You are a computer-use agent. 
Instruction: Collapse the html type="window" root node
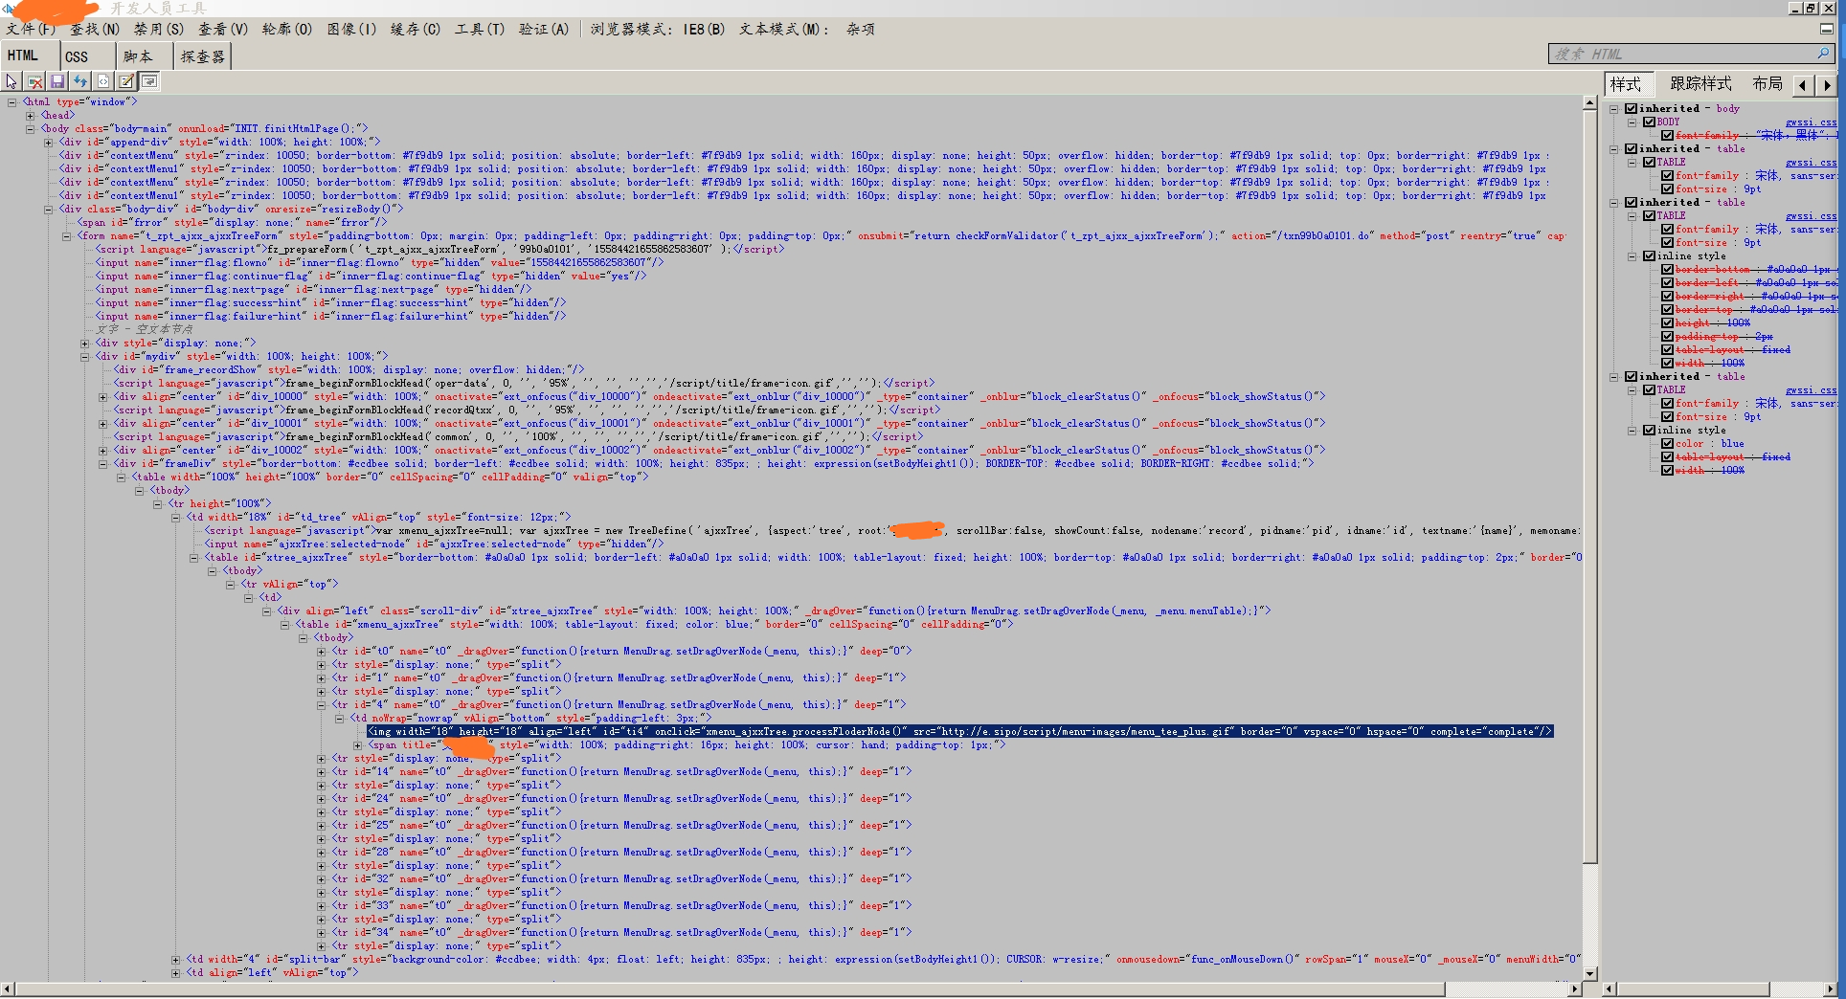point(12,101)
